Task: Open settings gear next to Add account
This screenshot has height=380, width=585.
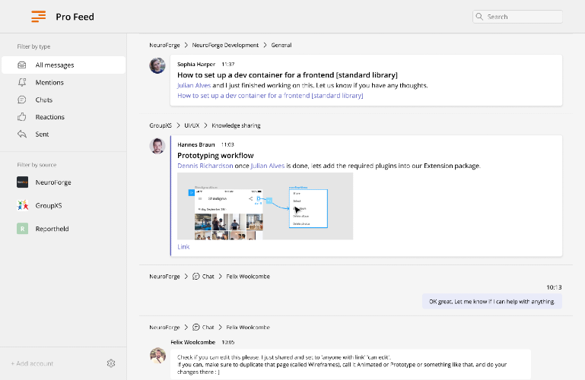Action: 111,363
